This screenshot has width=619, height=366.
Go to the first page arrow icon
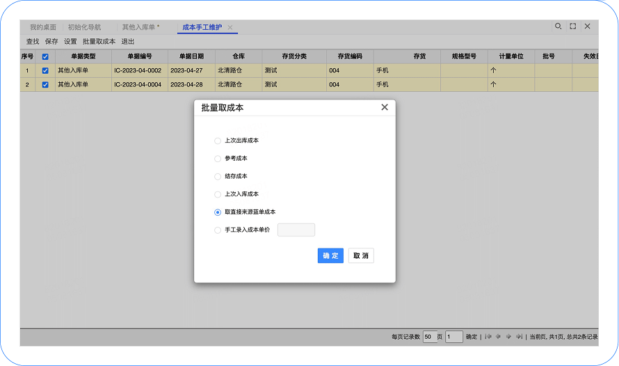pyautogui.click(x=488, y=337)
